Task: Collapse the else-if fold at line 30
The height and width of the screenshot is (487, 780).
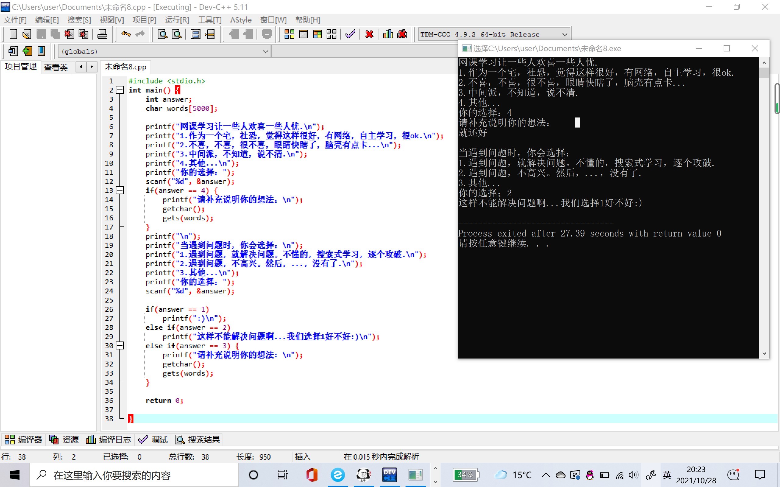Action: pyautogui.click(x=120, y=345)
